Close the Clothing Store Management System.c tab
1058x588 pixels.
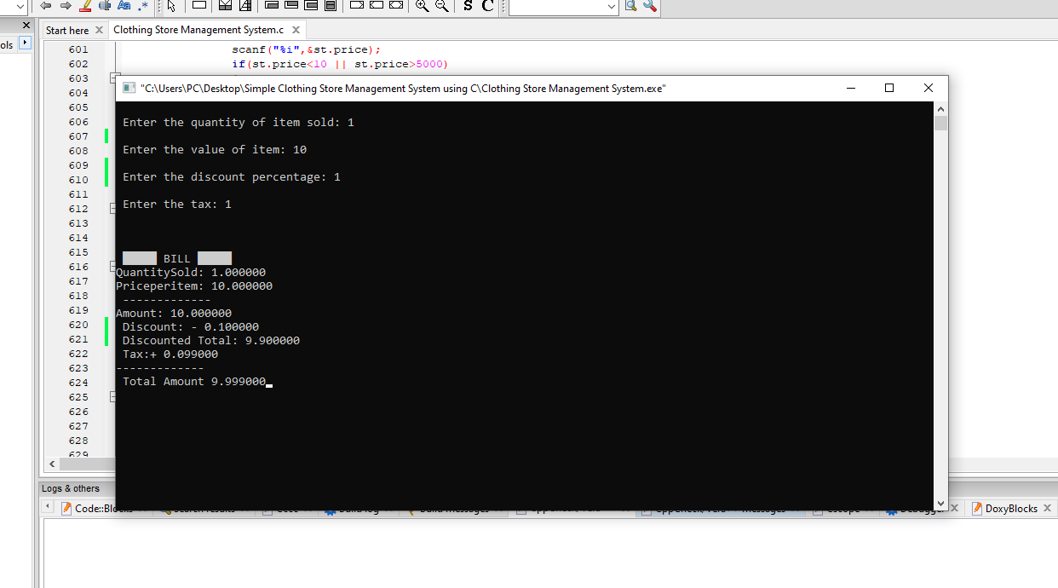coord(296,30)
